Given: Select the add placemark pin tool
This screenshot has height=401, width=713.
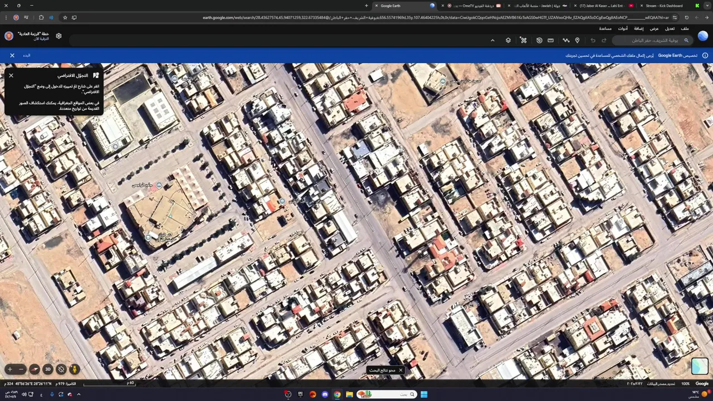Looking at the screenshot, I should (577, 40).
